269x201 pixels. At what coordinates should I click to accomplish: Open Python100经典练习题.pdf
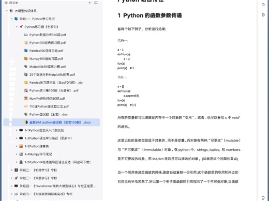48,43
